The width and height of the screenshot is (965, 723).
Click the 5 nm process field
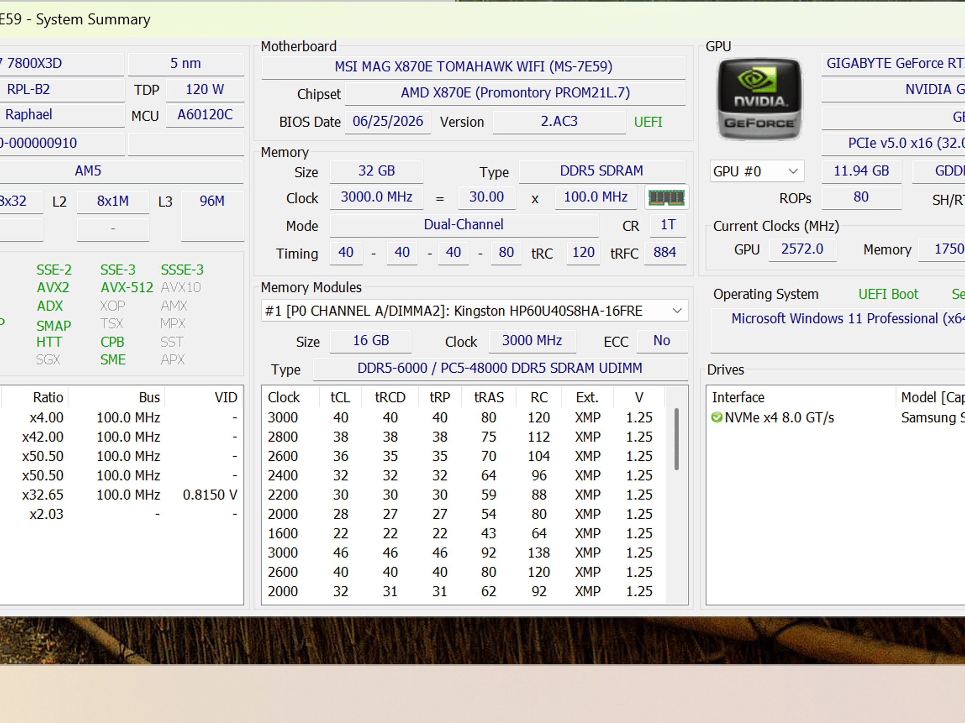point(186,64)
